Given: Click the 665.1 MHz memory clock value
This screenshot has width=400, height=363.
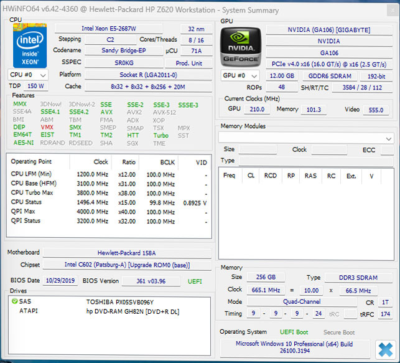Looking at the screenshot, I should tap(266, 290).
